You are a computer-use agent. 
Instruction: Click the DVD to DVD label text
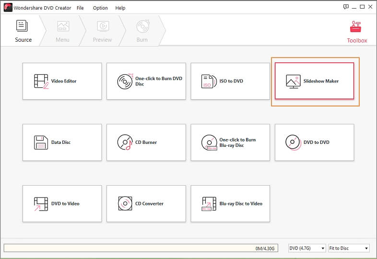pyautogui.click(x=317, y=142)
